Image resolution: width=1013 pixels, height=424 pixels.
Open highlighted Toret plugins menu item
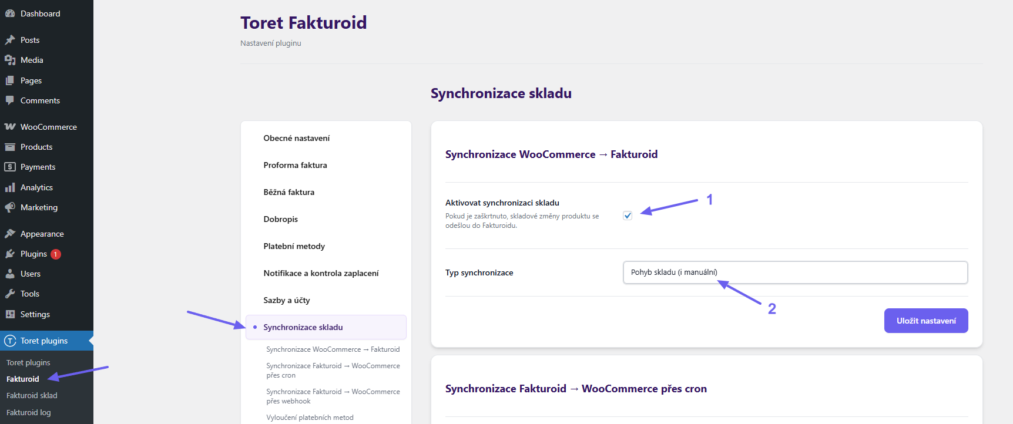point(46,341)
